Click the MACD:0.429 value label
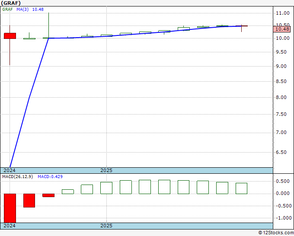The width and height of the screenshot is (294, 236). [x=50, y=177]
